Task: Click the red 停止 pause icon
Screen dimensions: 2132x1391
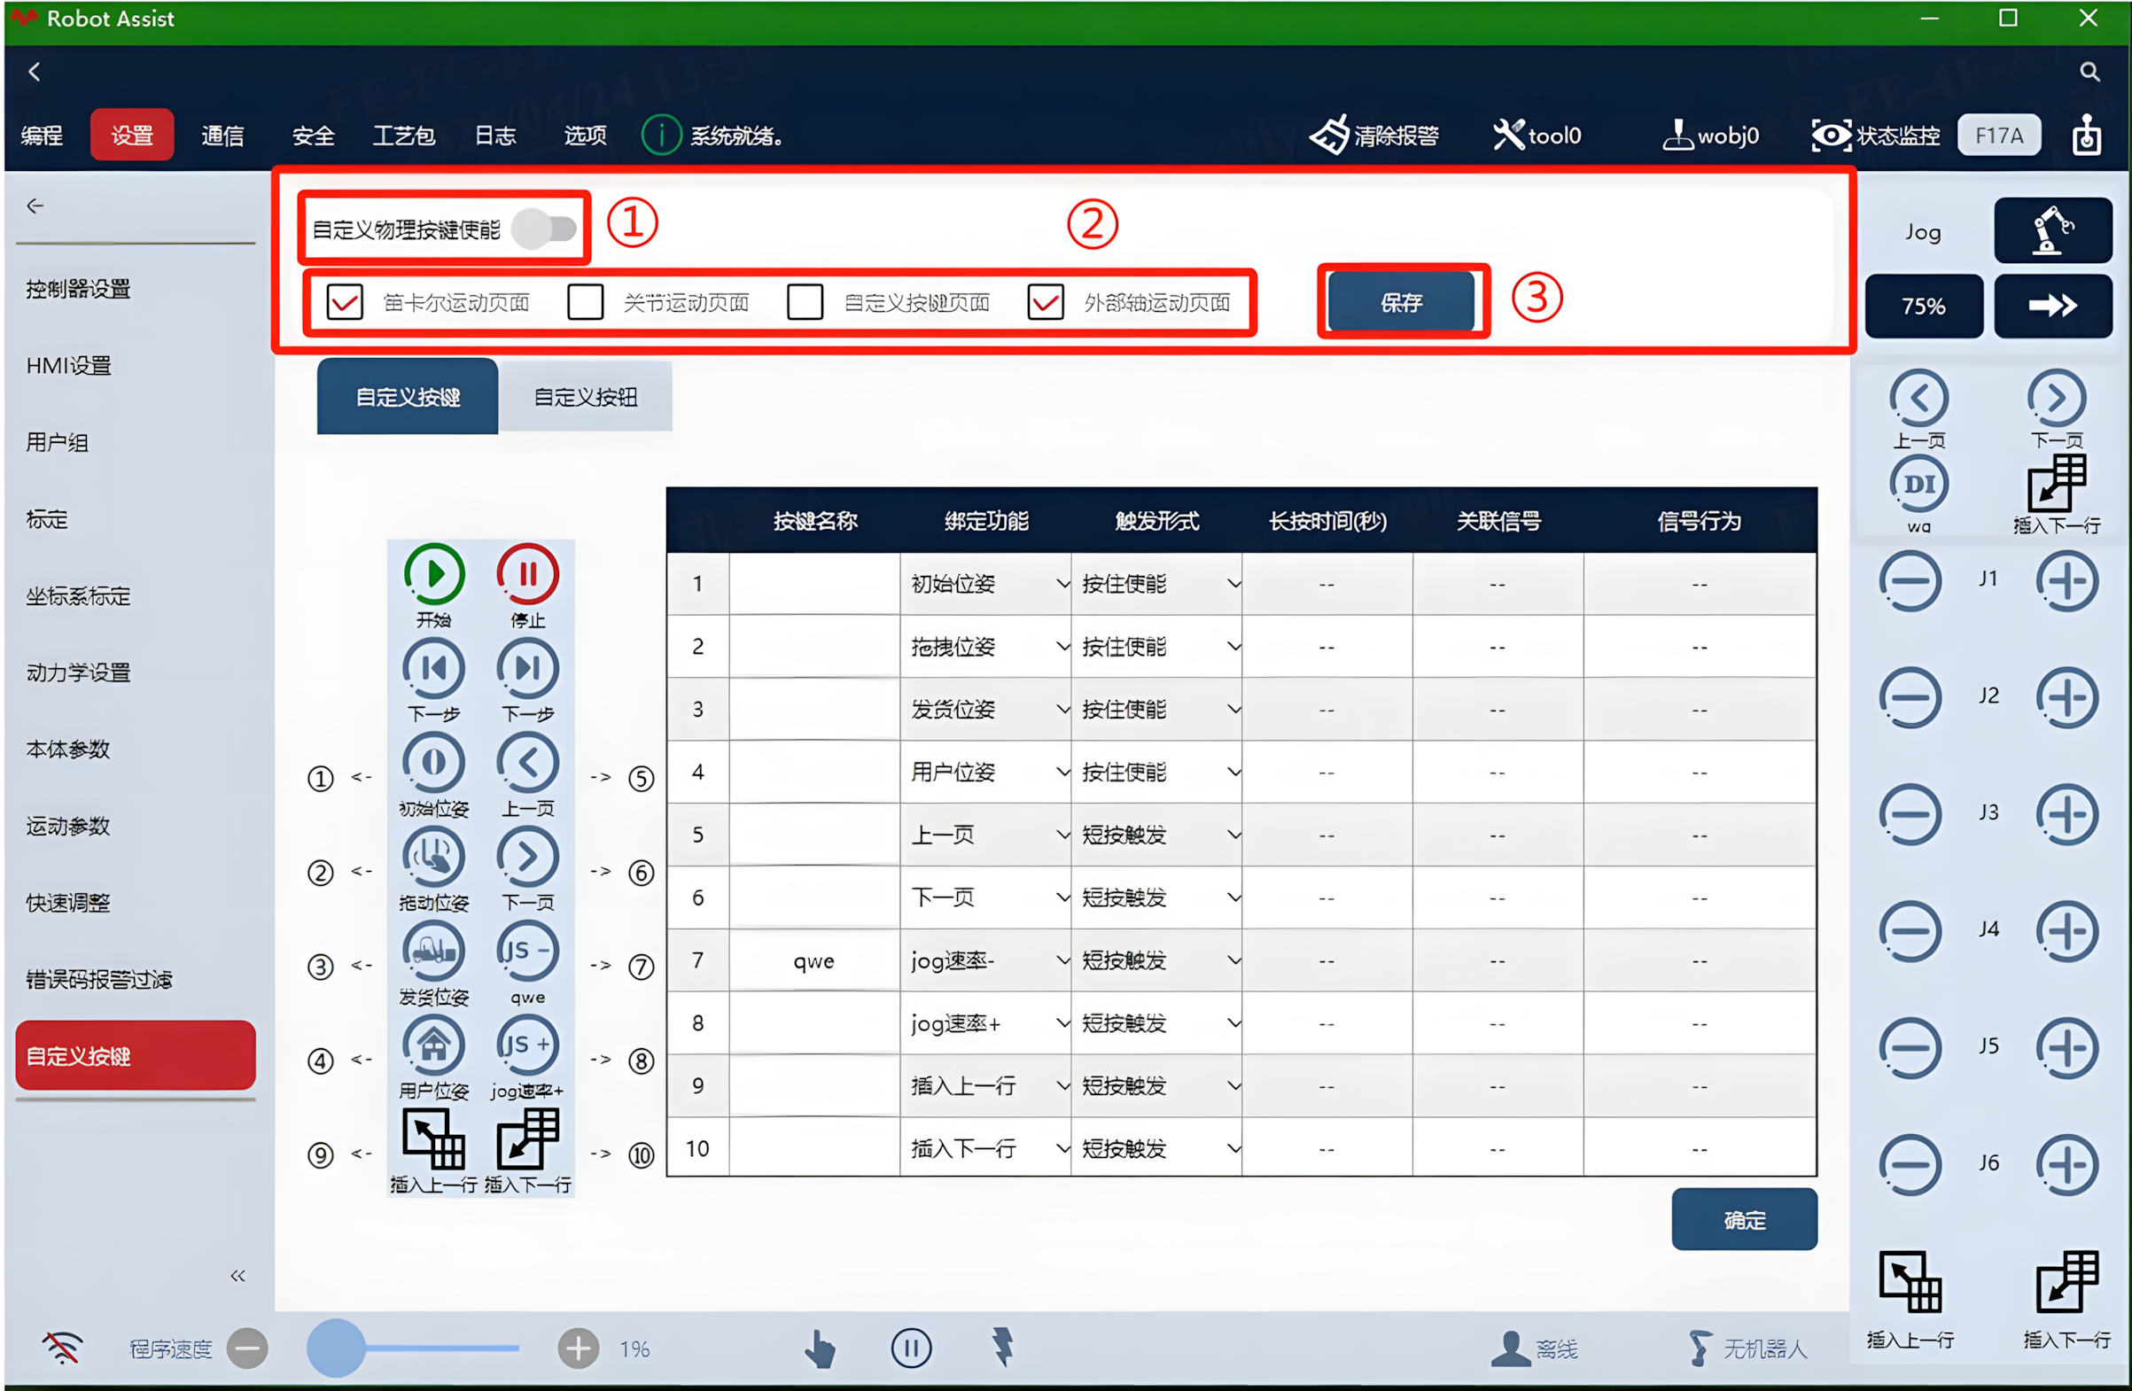Action: click(527, 574)
